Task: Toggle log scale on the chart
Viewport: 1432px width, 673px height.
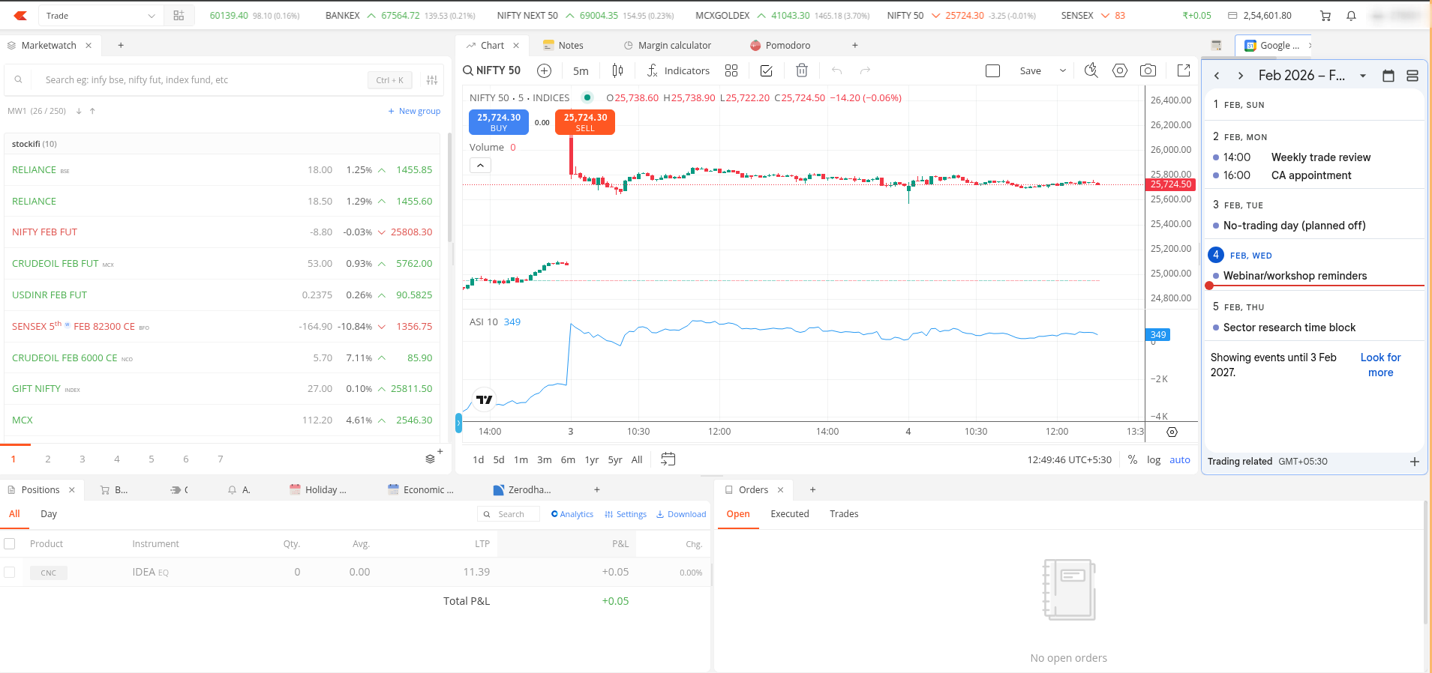Action: coord(1154,460)
